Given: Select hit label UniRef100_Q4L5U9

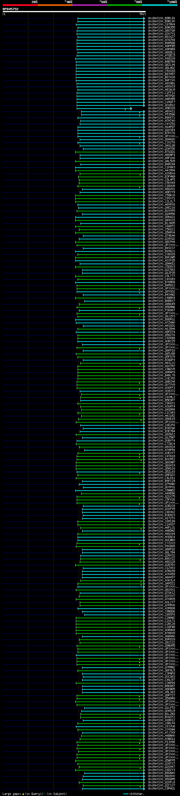Looking at the screenshot, I should pos(161,161).
